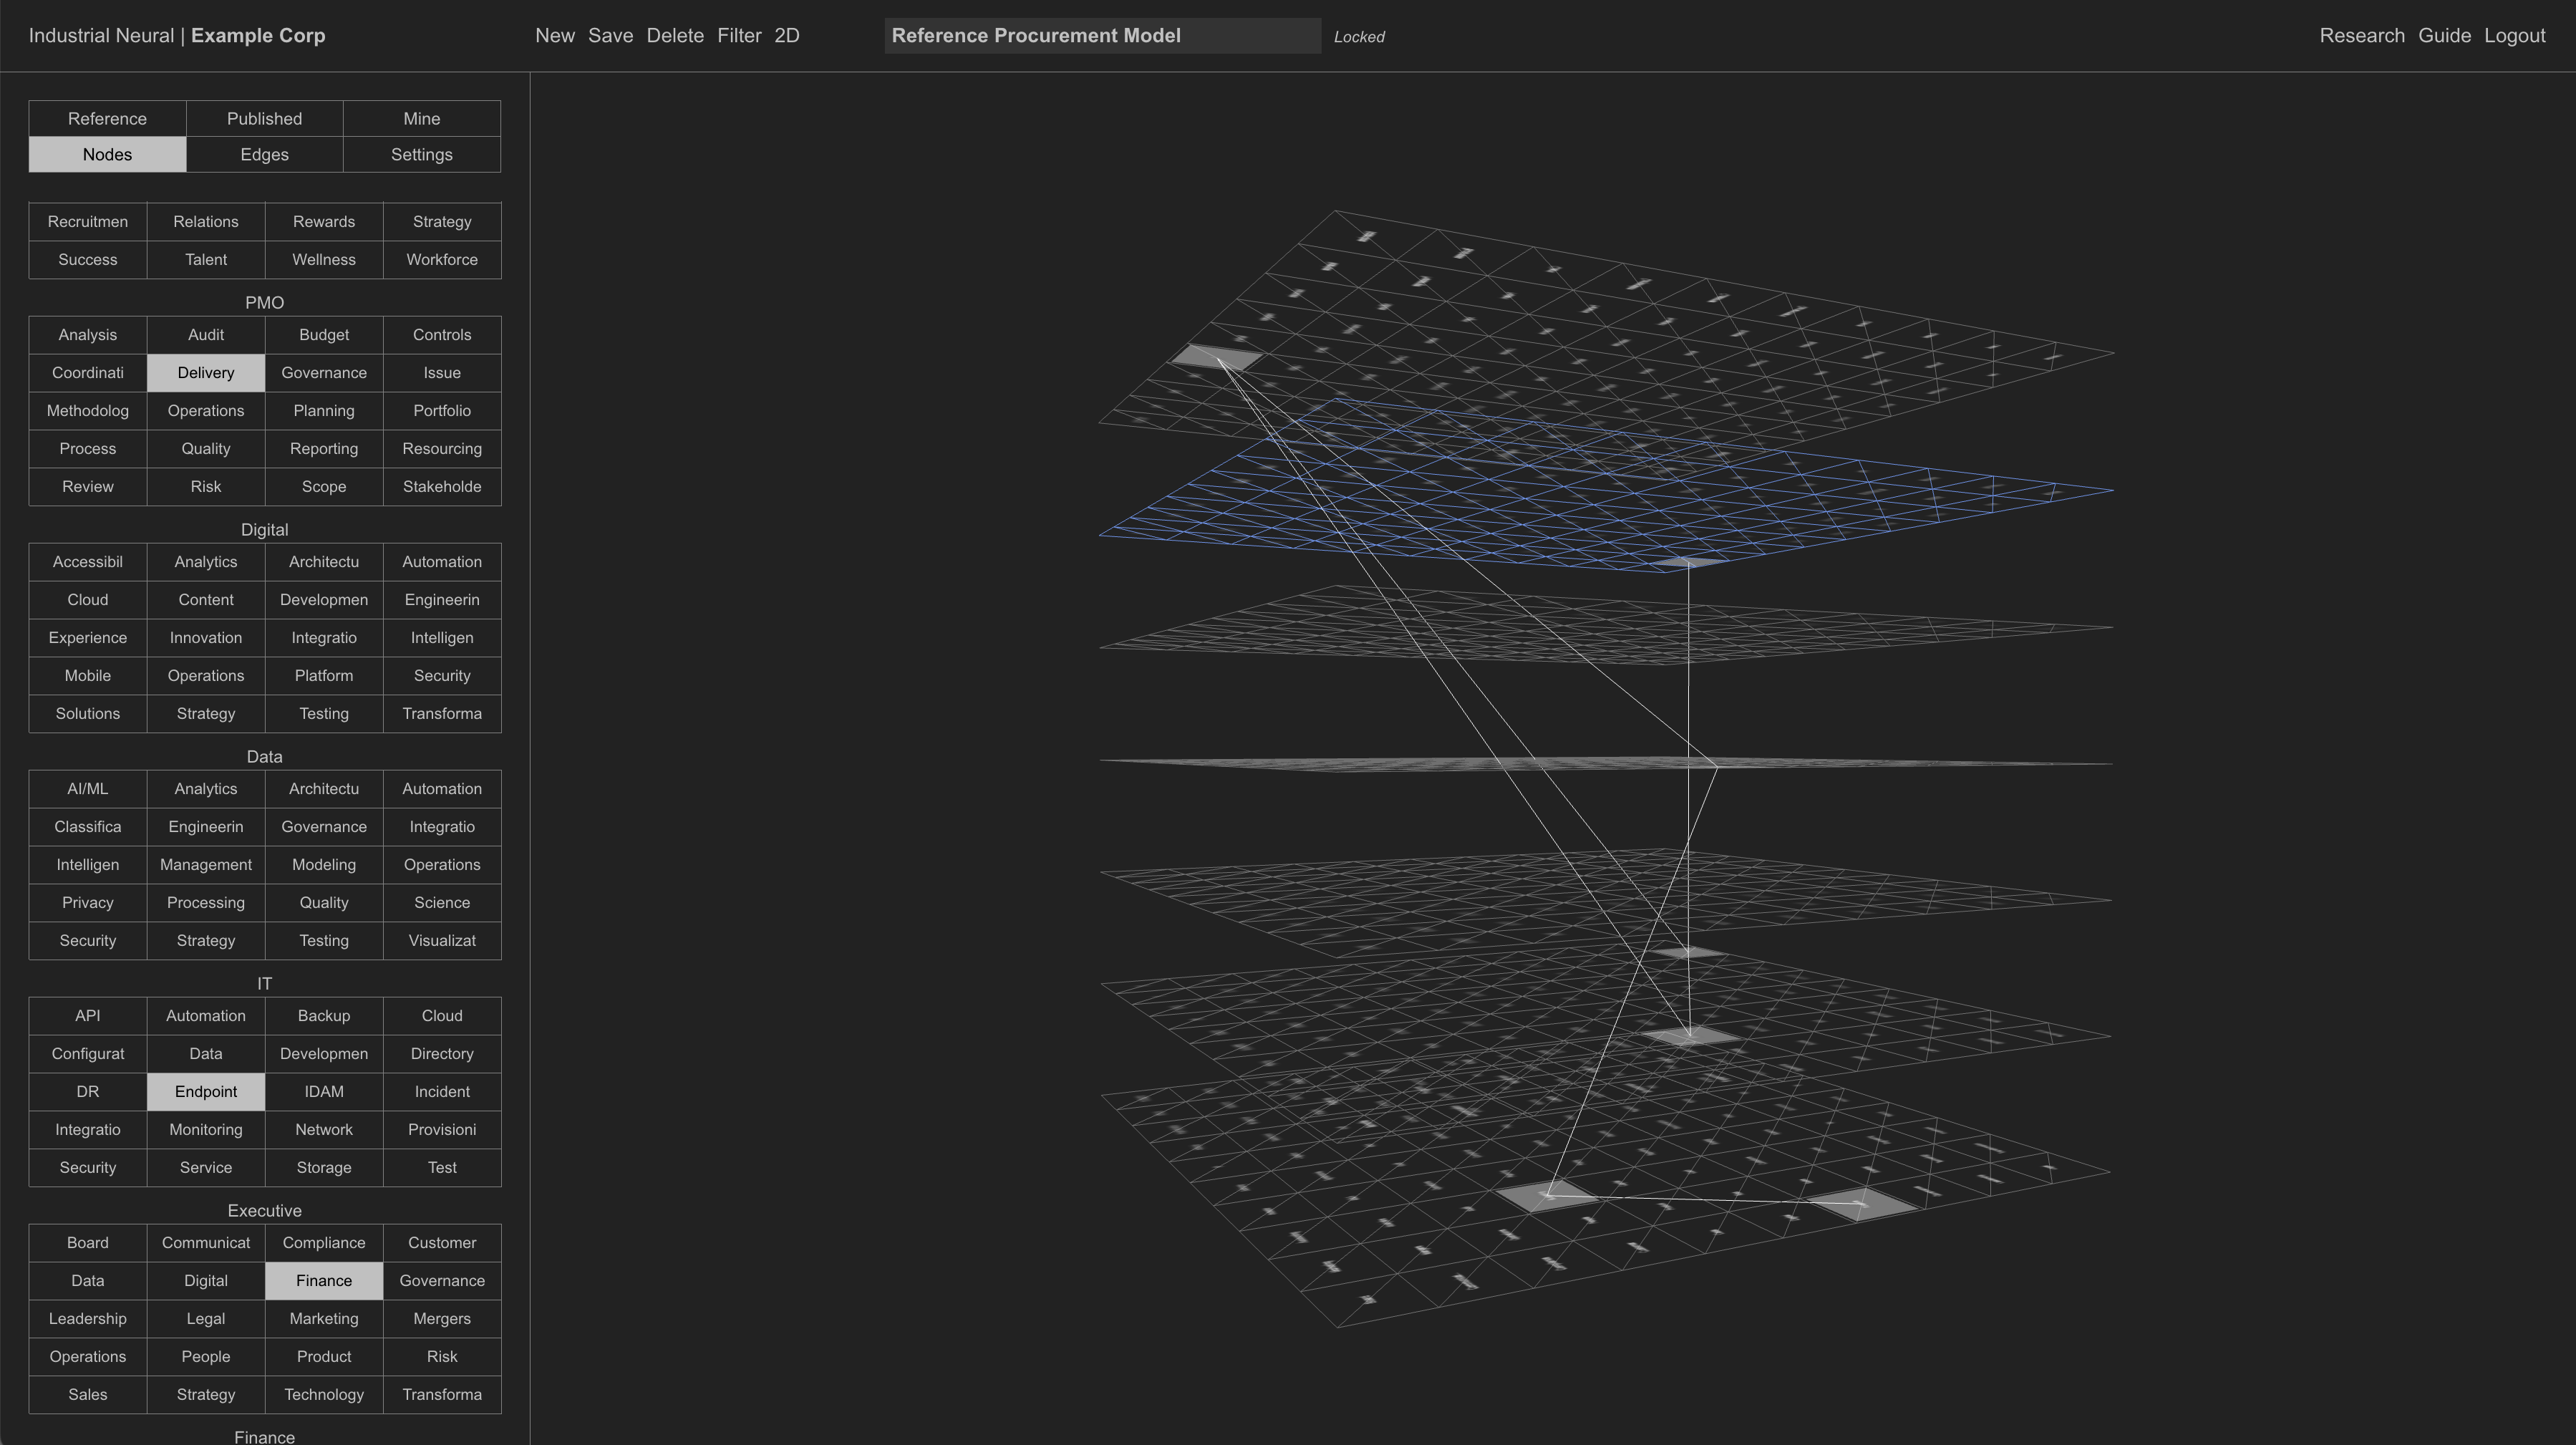Toggle the PMO Governance node

(x=324, y=373)
